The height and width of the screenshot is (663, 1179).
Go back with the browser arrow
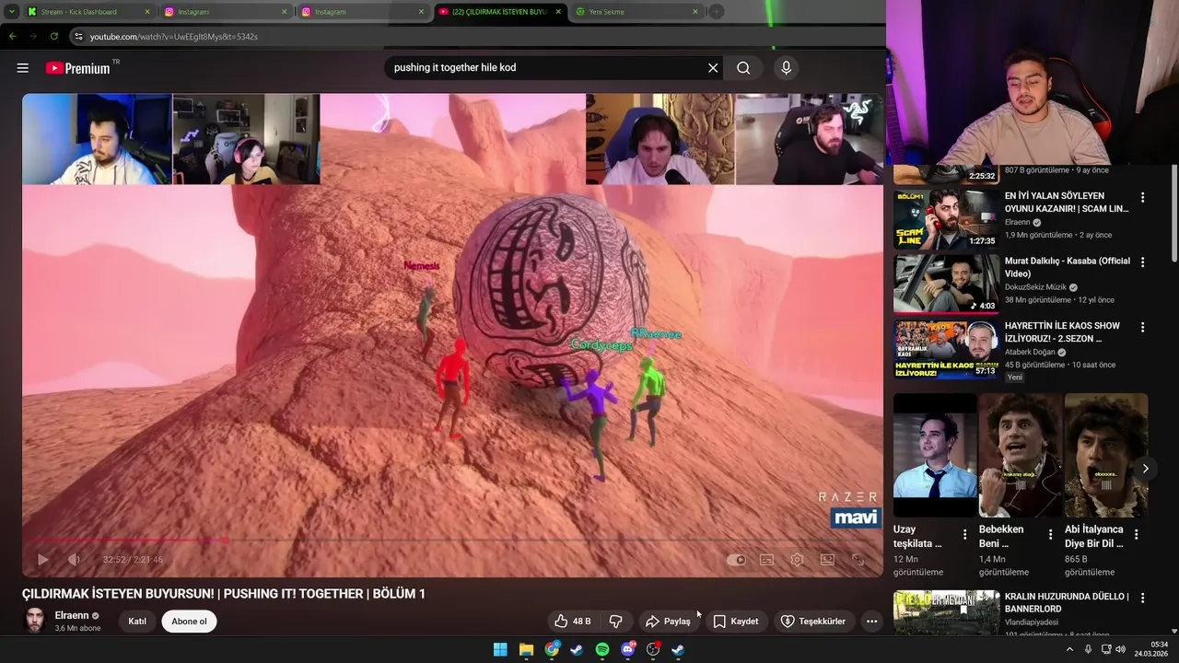(12, 36)
